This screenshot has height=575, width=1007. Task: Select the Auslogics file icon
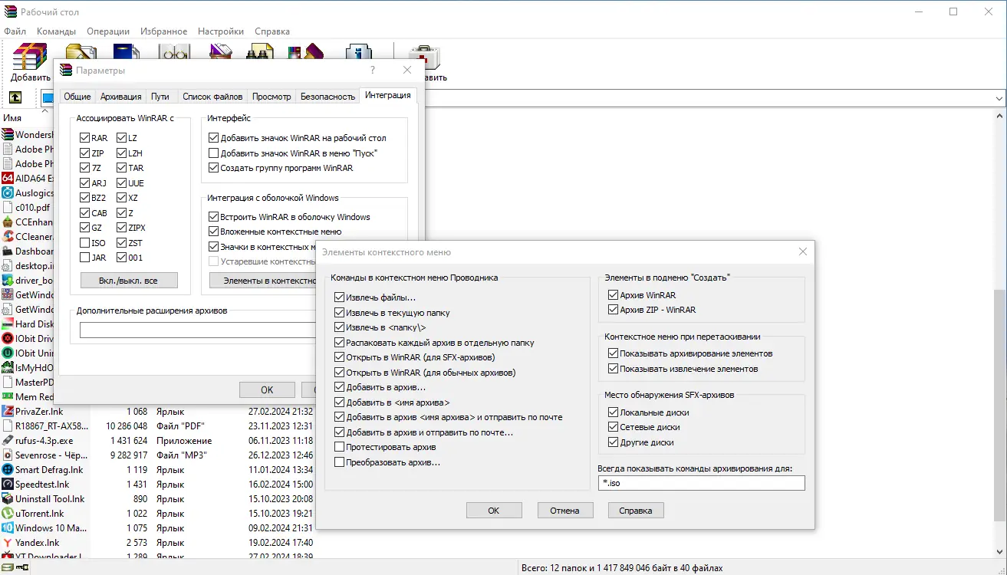point(8,192)
